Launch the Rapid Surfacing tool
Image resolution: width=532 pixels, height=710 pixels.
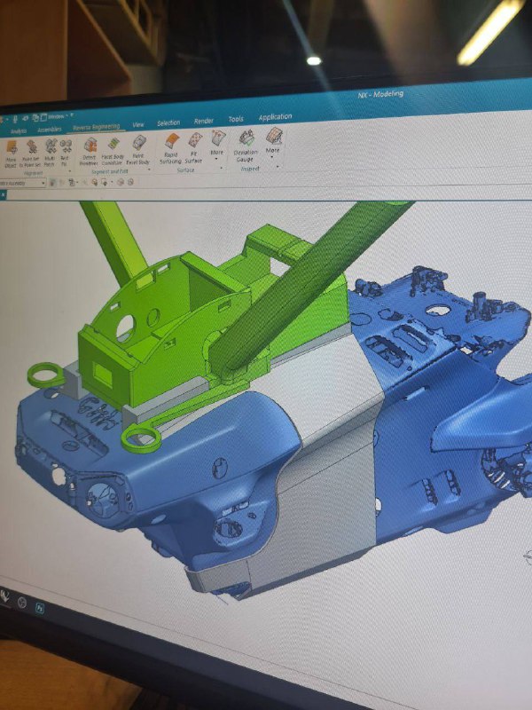coord(170,148)
